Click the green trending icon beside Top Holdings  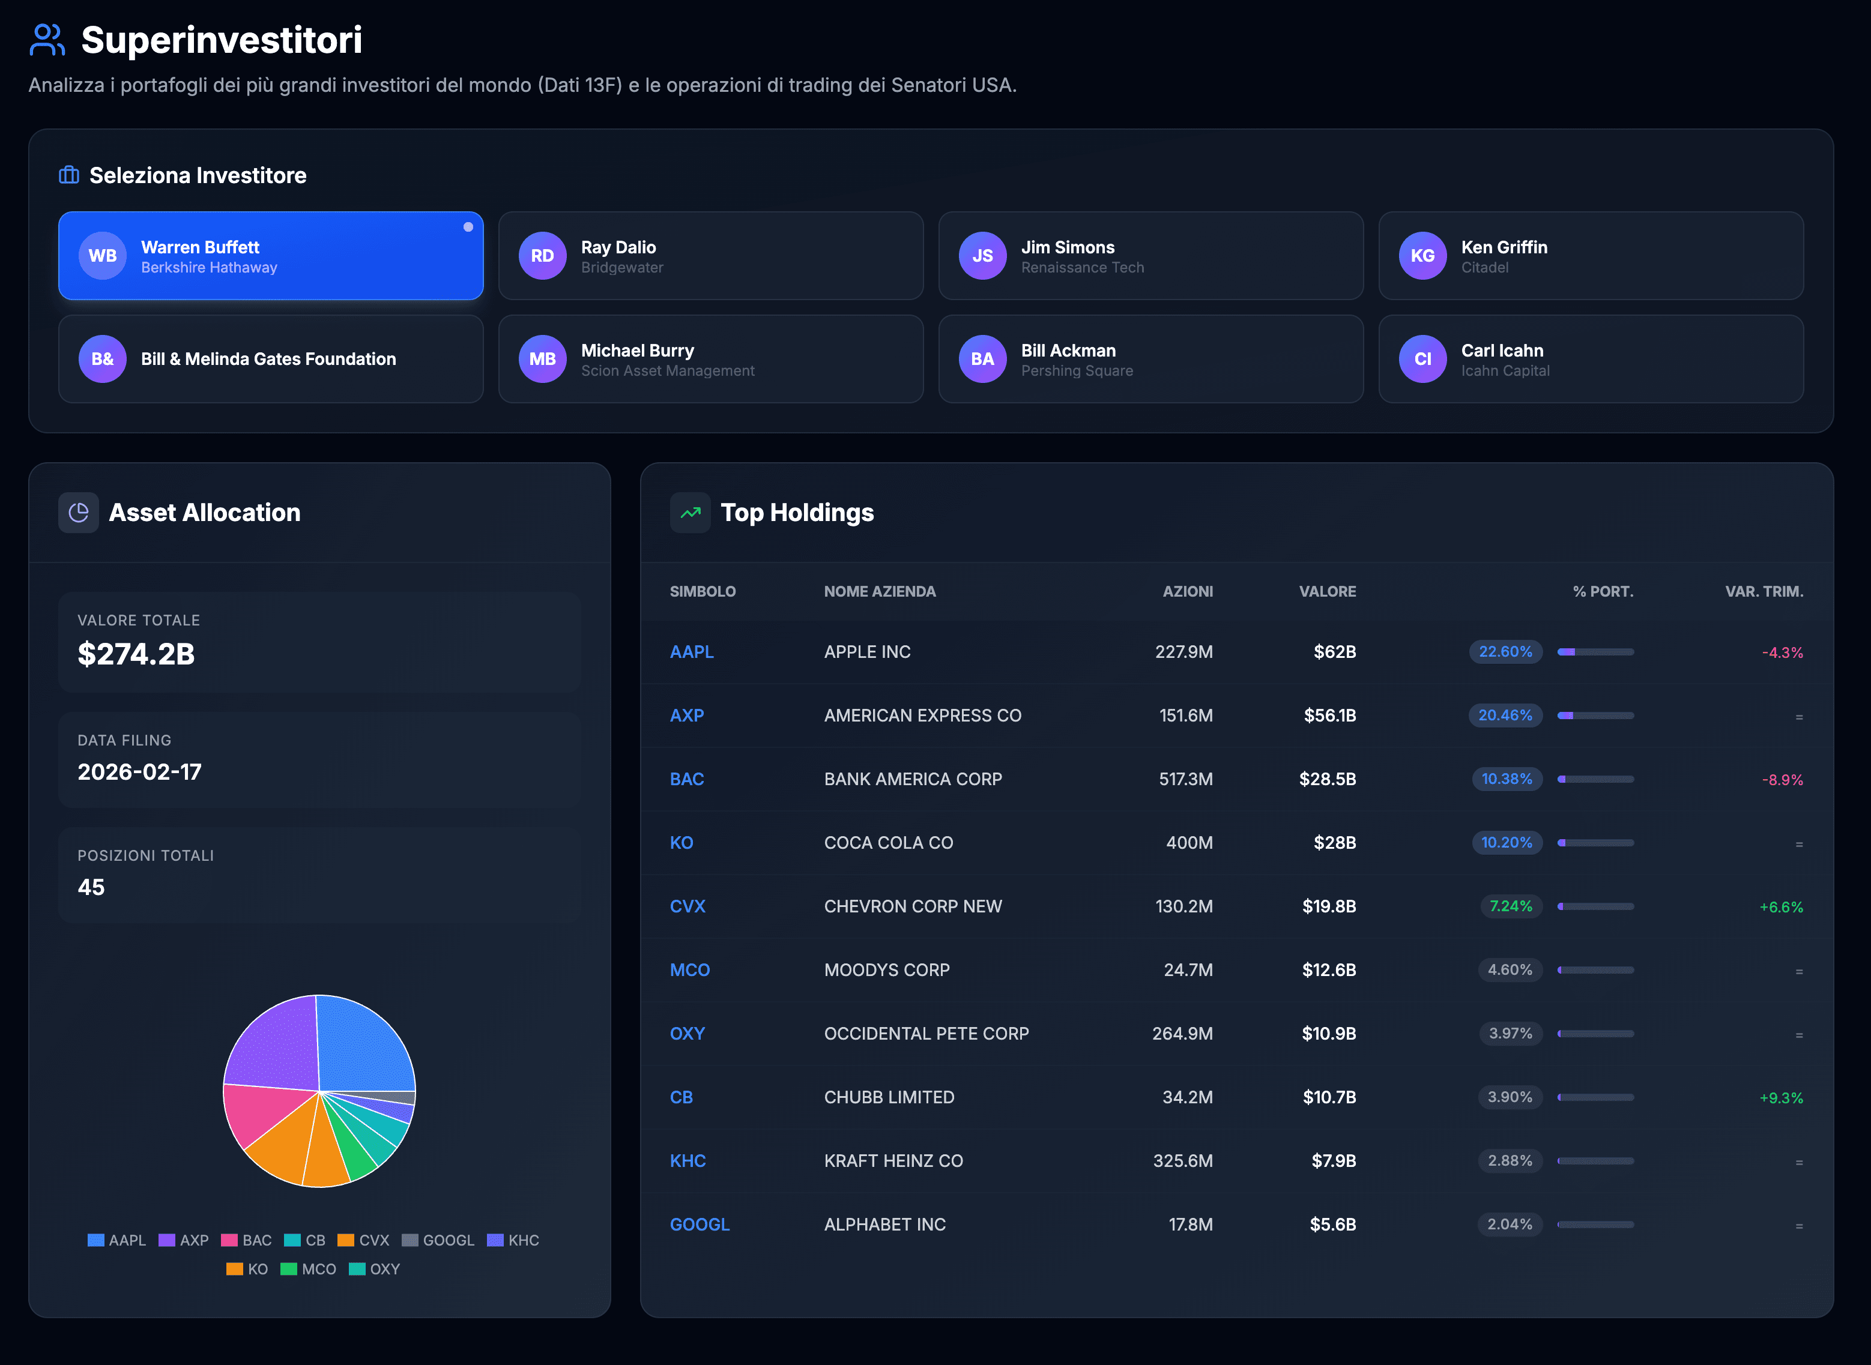(690, 512)
